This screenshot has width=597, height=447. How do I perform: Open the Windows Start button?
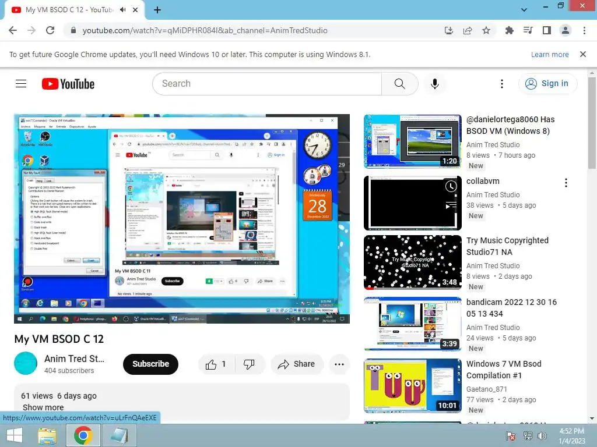click(x=15, y=435)
